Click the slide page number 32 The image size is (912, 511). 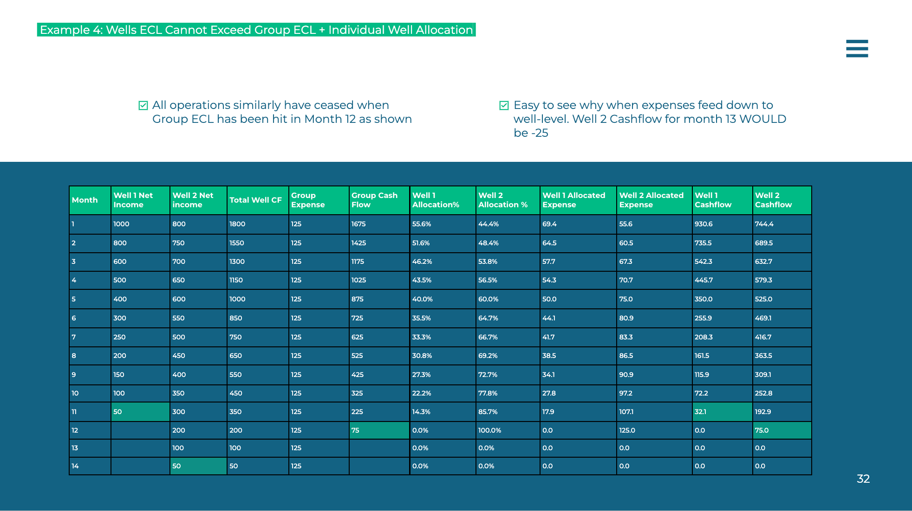pyautogui.click(x=863, y=479)
